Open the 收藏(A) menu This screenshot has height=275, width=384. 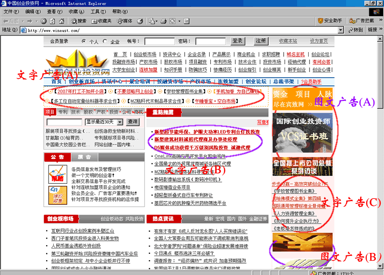[x=76, y=12]
